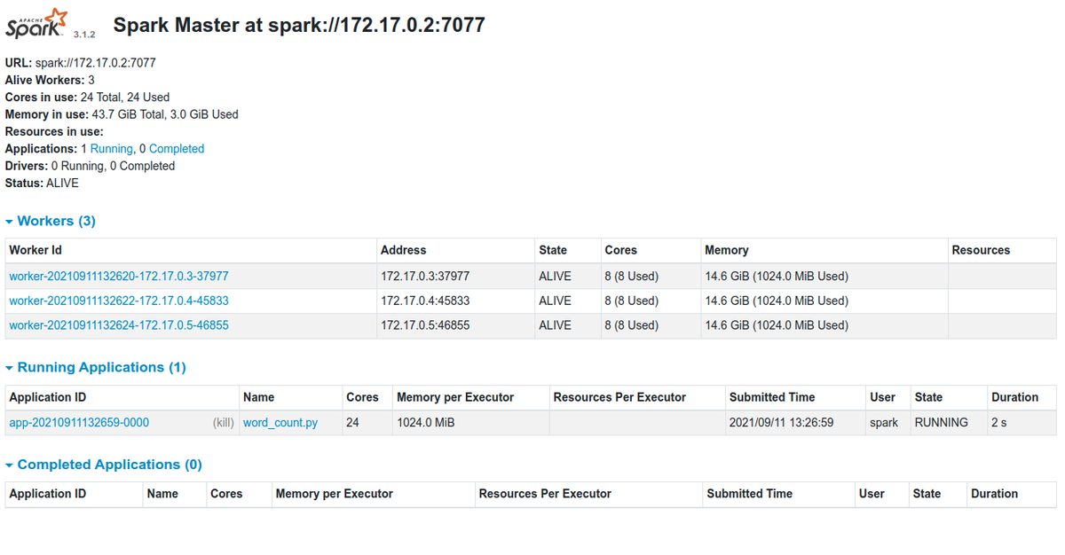Click the Status: ALIVE line
The width and height of the screenshot is (1065, 555).
pyautogui.click(x=42, y=183)
